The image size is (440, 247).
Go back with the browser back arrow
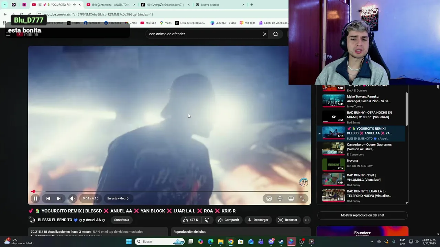(5, 14)
